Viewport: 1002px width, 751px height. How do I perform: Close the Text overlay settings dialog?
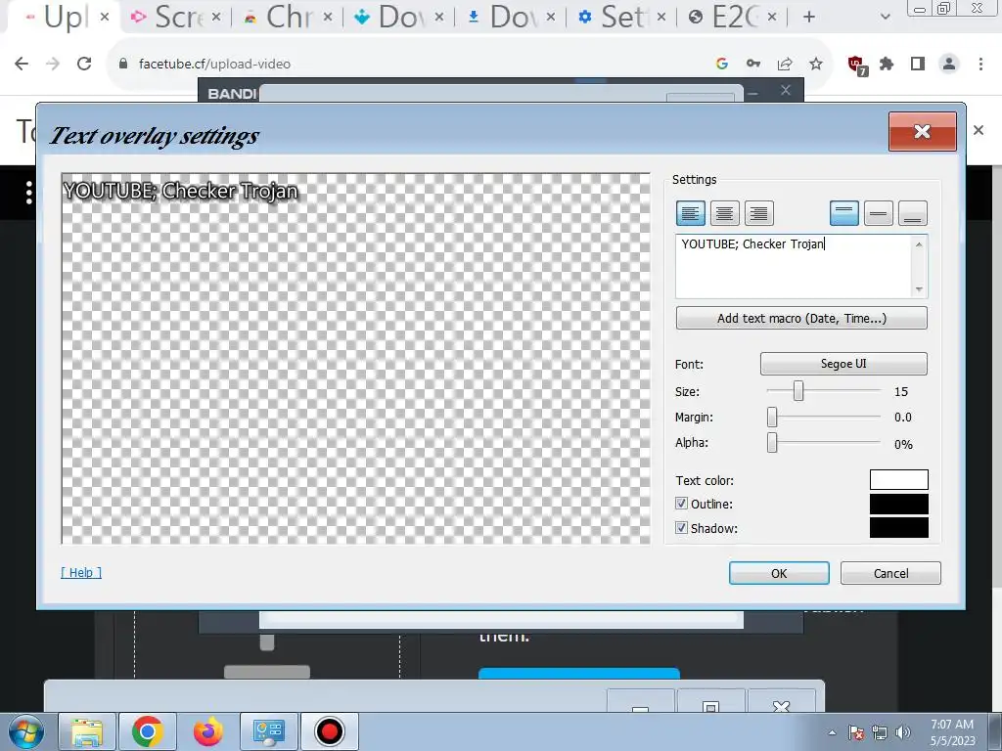922,131
